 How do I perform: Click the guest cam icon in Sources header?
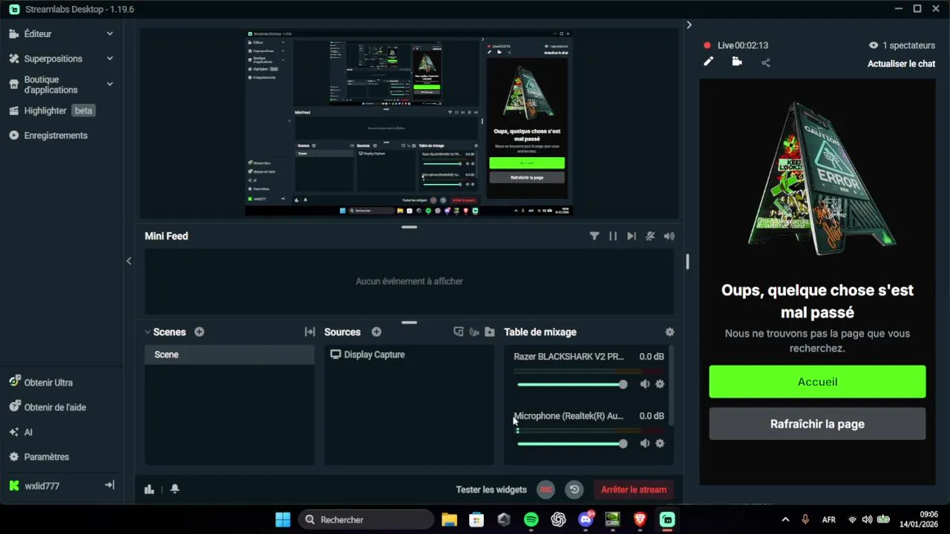pyautogui.click(x=474, y=332)
